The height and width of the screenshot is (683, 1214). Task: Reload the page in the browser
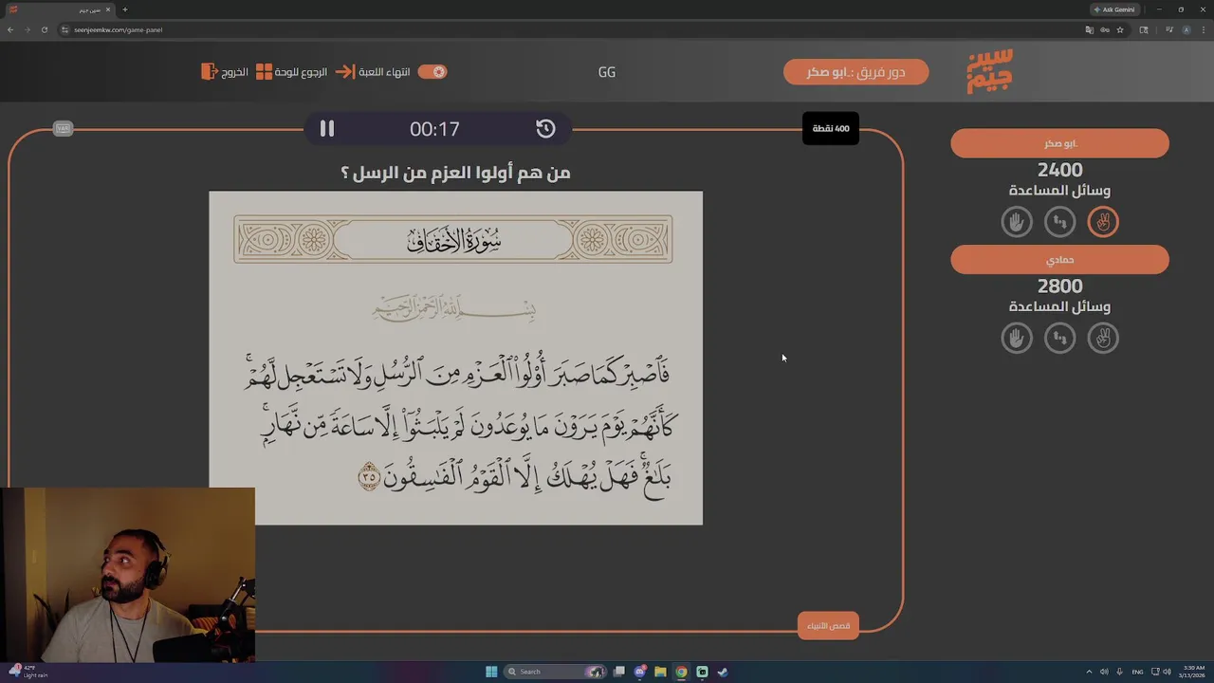click(x=44, y=29)
